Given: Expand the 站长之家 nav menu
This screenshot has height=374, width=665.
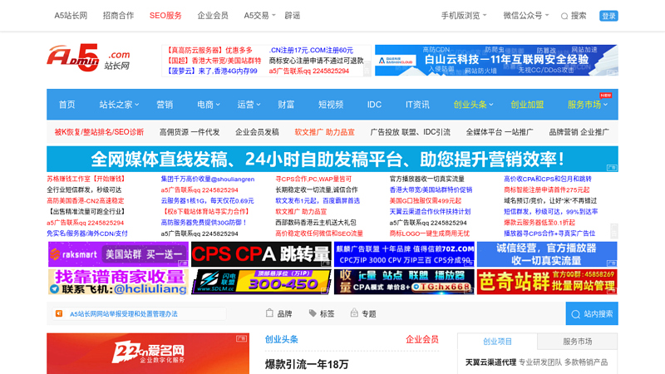Looking at the screenshot, I should pyautogui.click(x=119, y=105).
